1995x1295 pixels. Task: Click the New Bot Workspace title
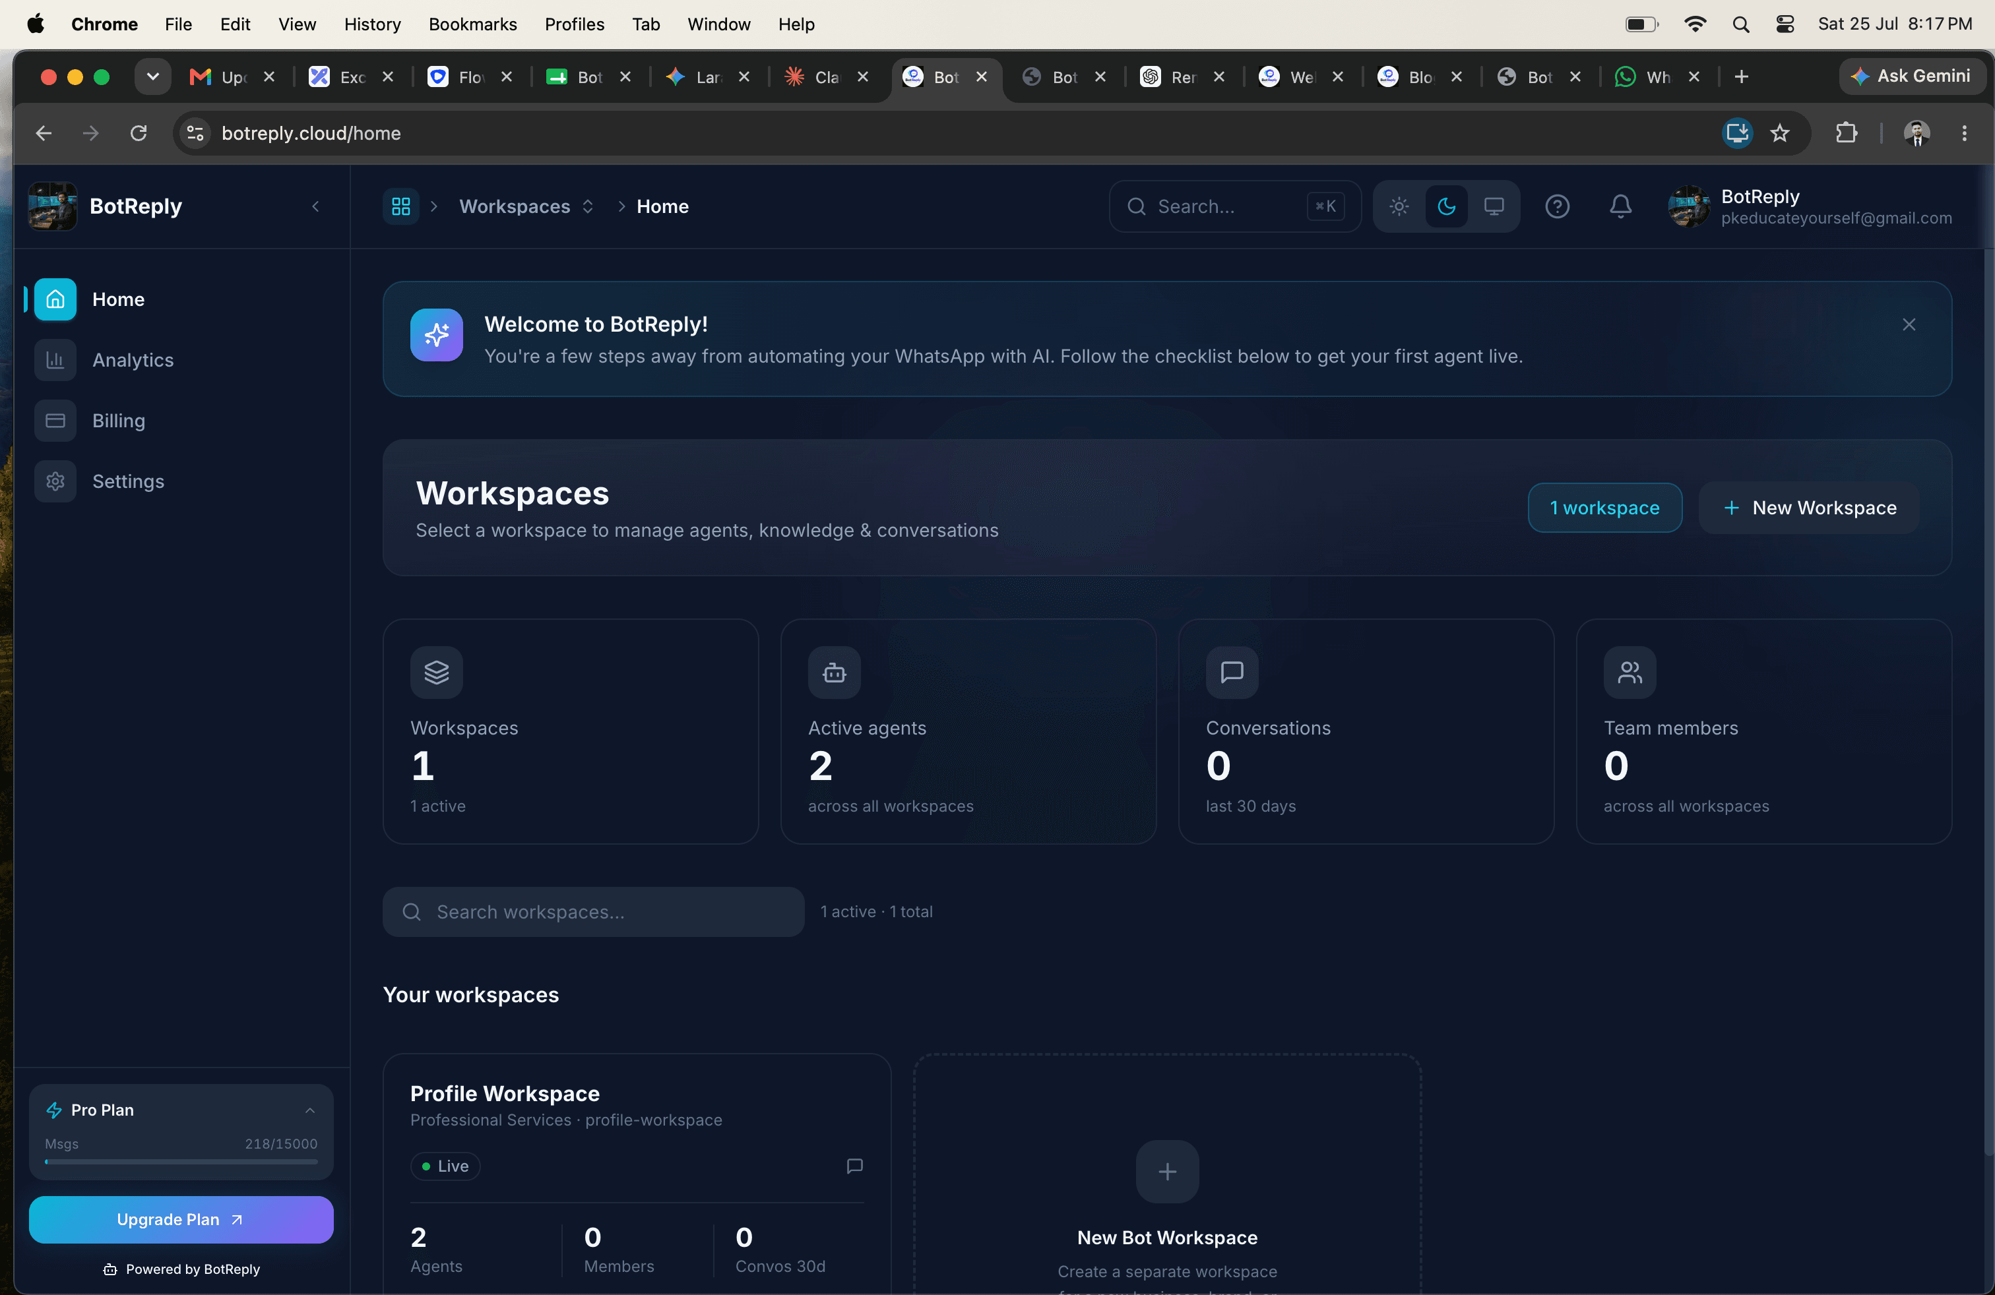1167,1237
